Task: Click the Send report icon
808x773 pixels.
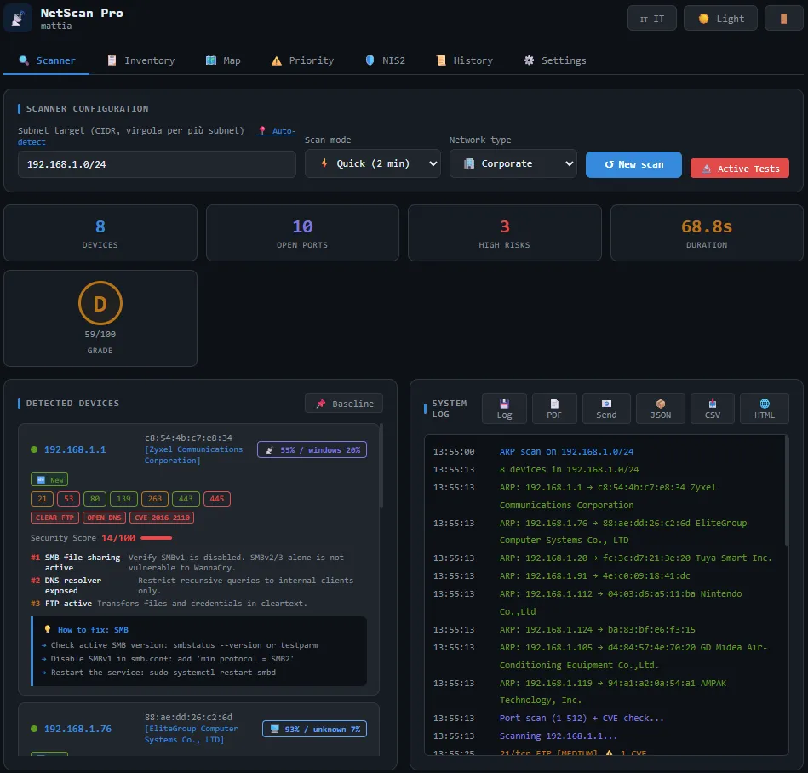Action: click(x=606, y=409)
